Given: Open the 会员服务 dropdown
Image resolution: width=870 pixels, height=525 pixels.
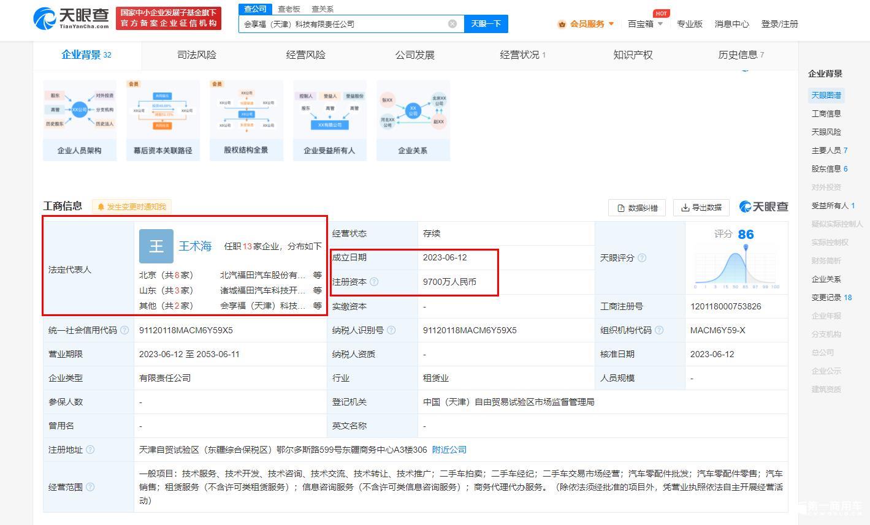Looking at the screenshot, I should [x=586, y=24].
